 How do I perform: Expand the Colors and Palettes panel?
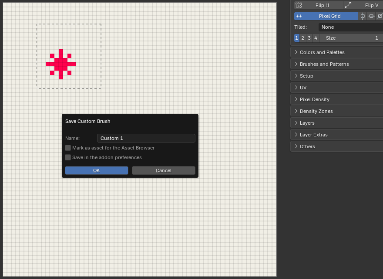coord(336,52)
